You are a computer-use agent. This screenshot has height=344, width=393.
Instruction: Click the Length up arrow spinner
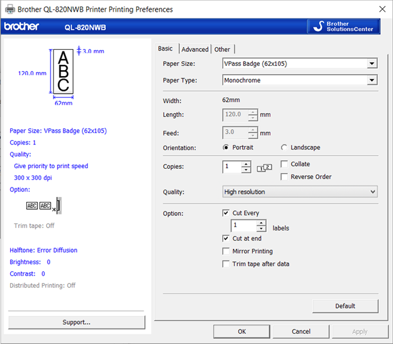253,112
